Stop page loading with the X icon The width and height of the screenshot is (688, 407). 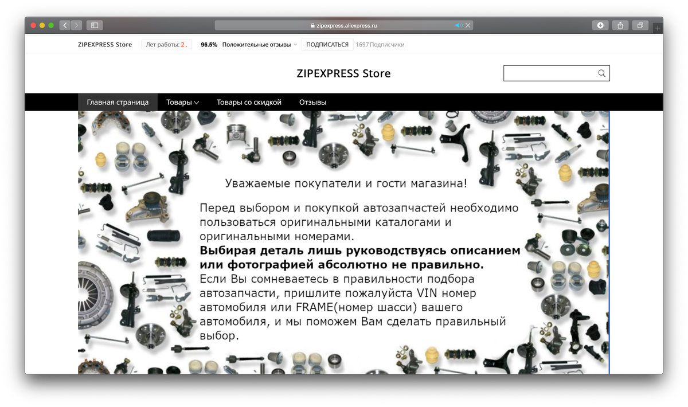[467, 25]
